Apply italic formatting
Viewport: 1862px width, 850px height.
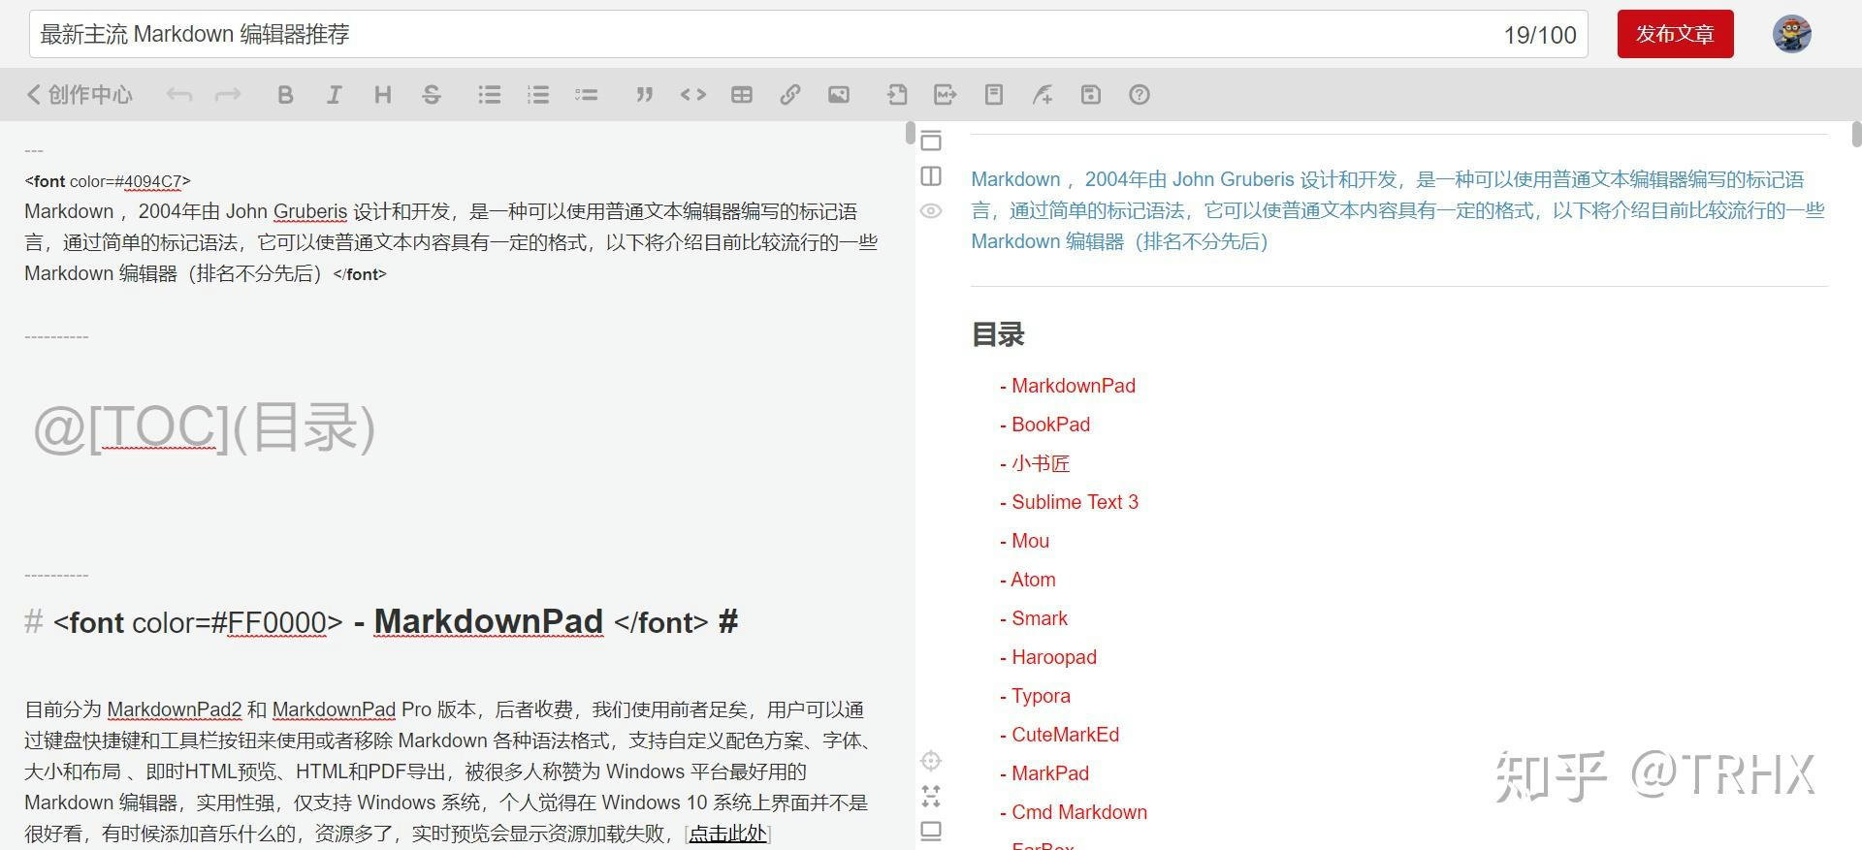tap(334, 95)
